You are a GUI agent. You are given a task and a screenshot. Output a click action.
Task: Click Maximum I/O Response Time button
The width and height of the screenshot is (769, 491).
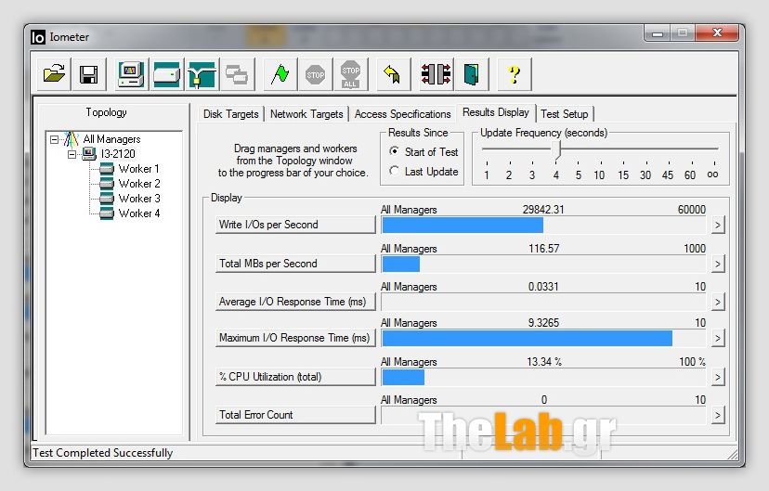[x=295, y=338]
